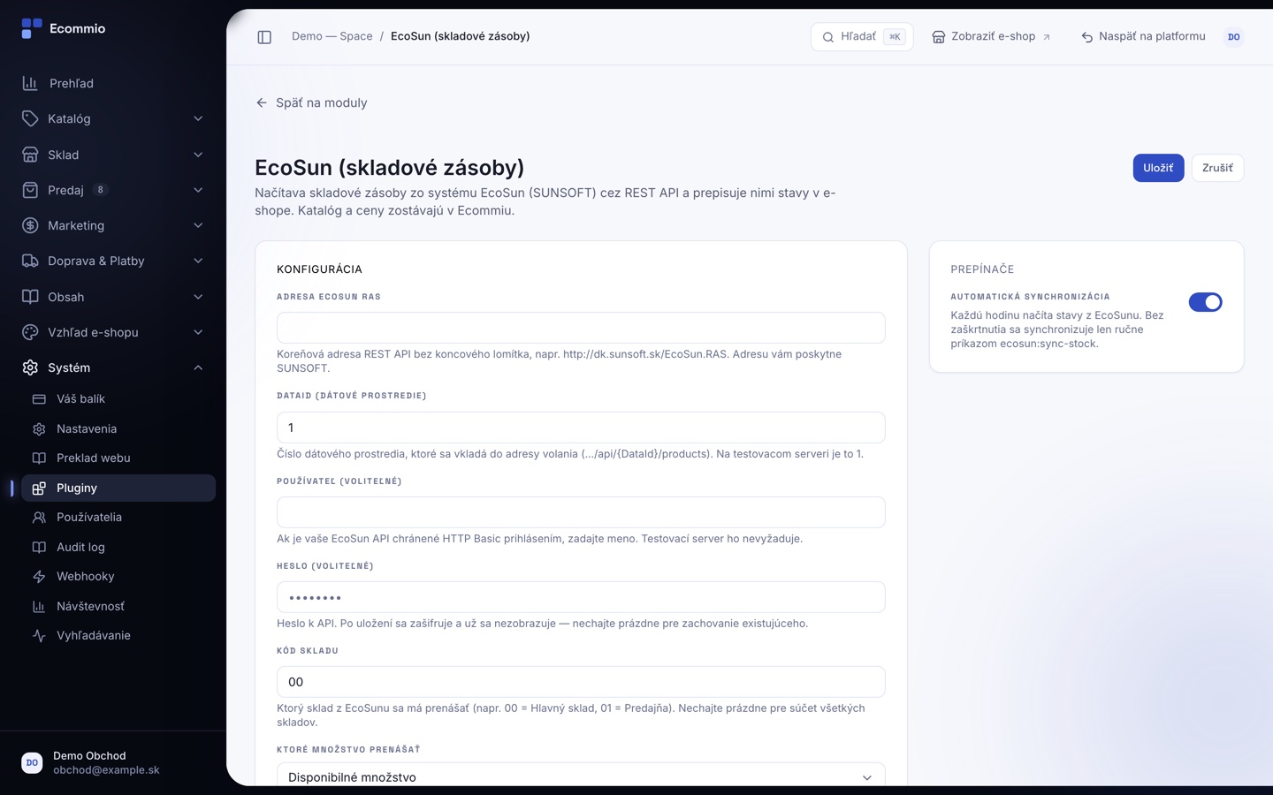Screen dimensions: 1273x795
Task: Open Prehľad dashboard chart icon
Action: coord(30,83)
